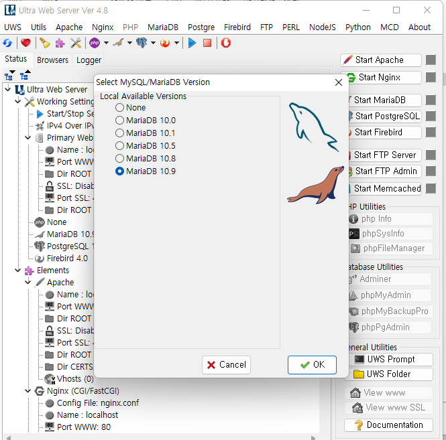Select the Vhosts (0) tree item
The image size is (446, 440).
click(75, 379)
